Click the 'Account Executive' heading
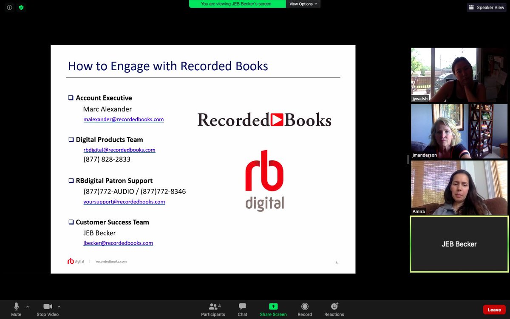This screenshot has height=319, width=510. [x=104, y=98]
